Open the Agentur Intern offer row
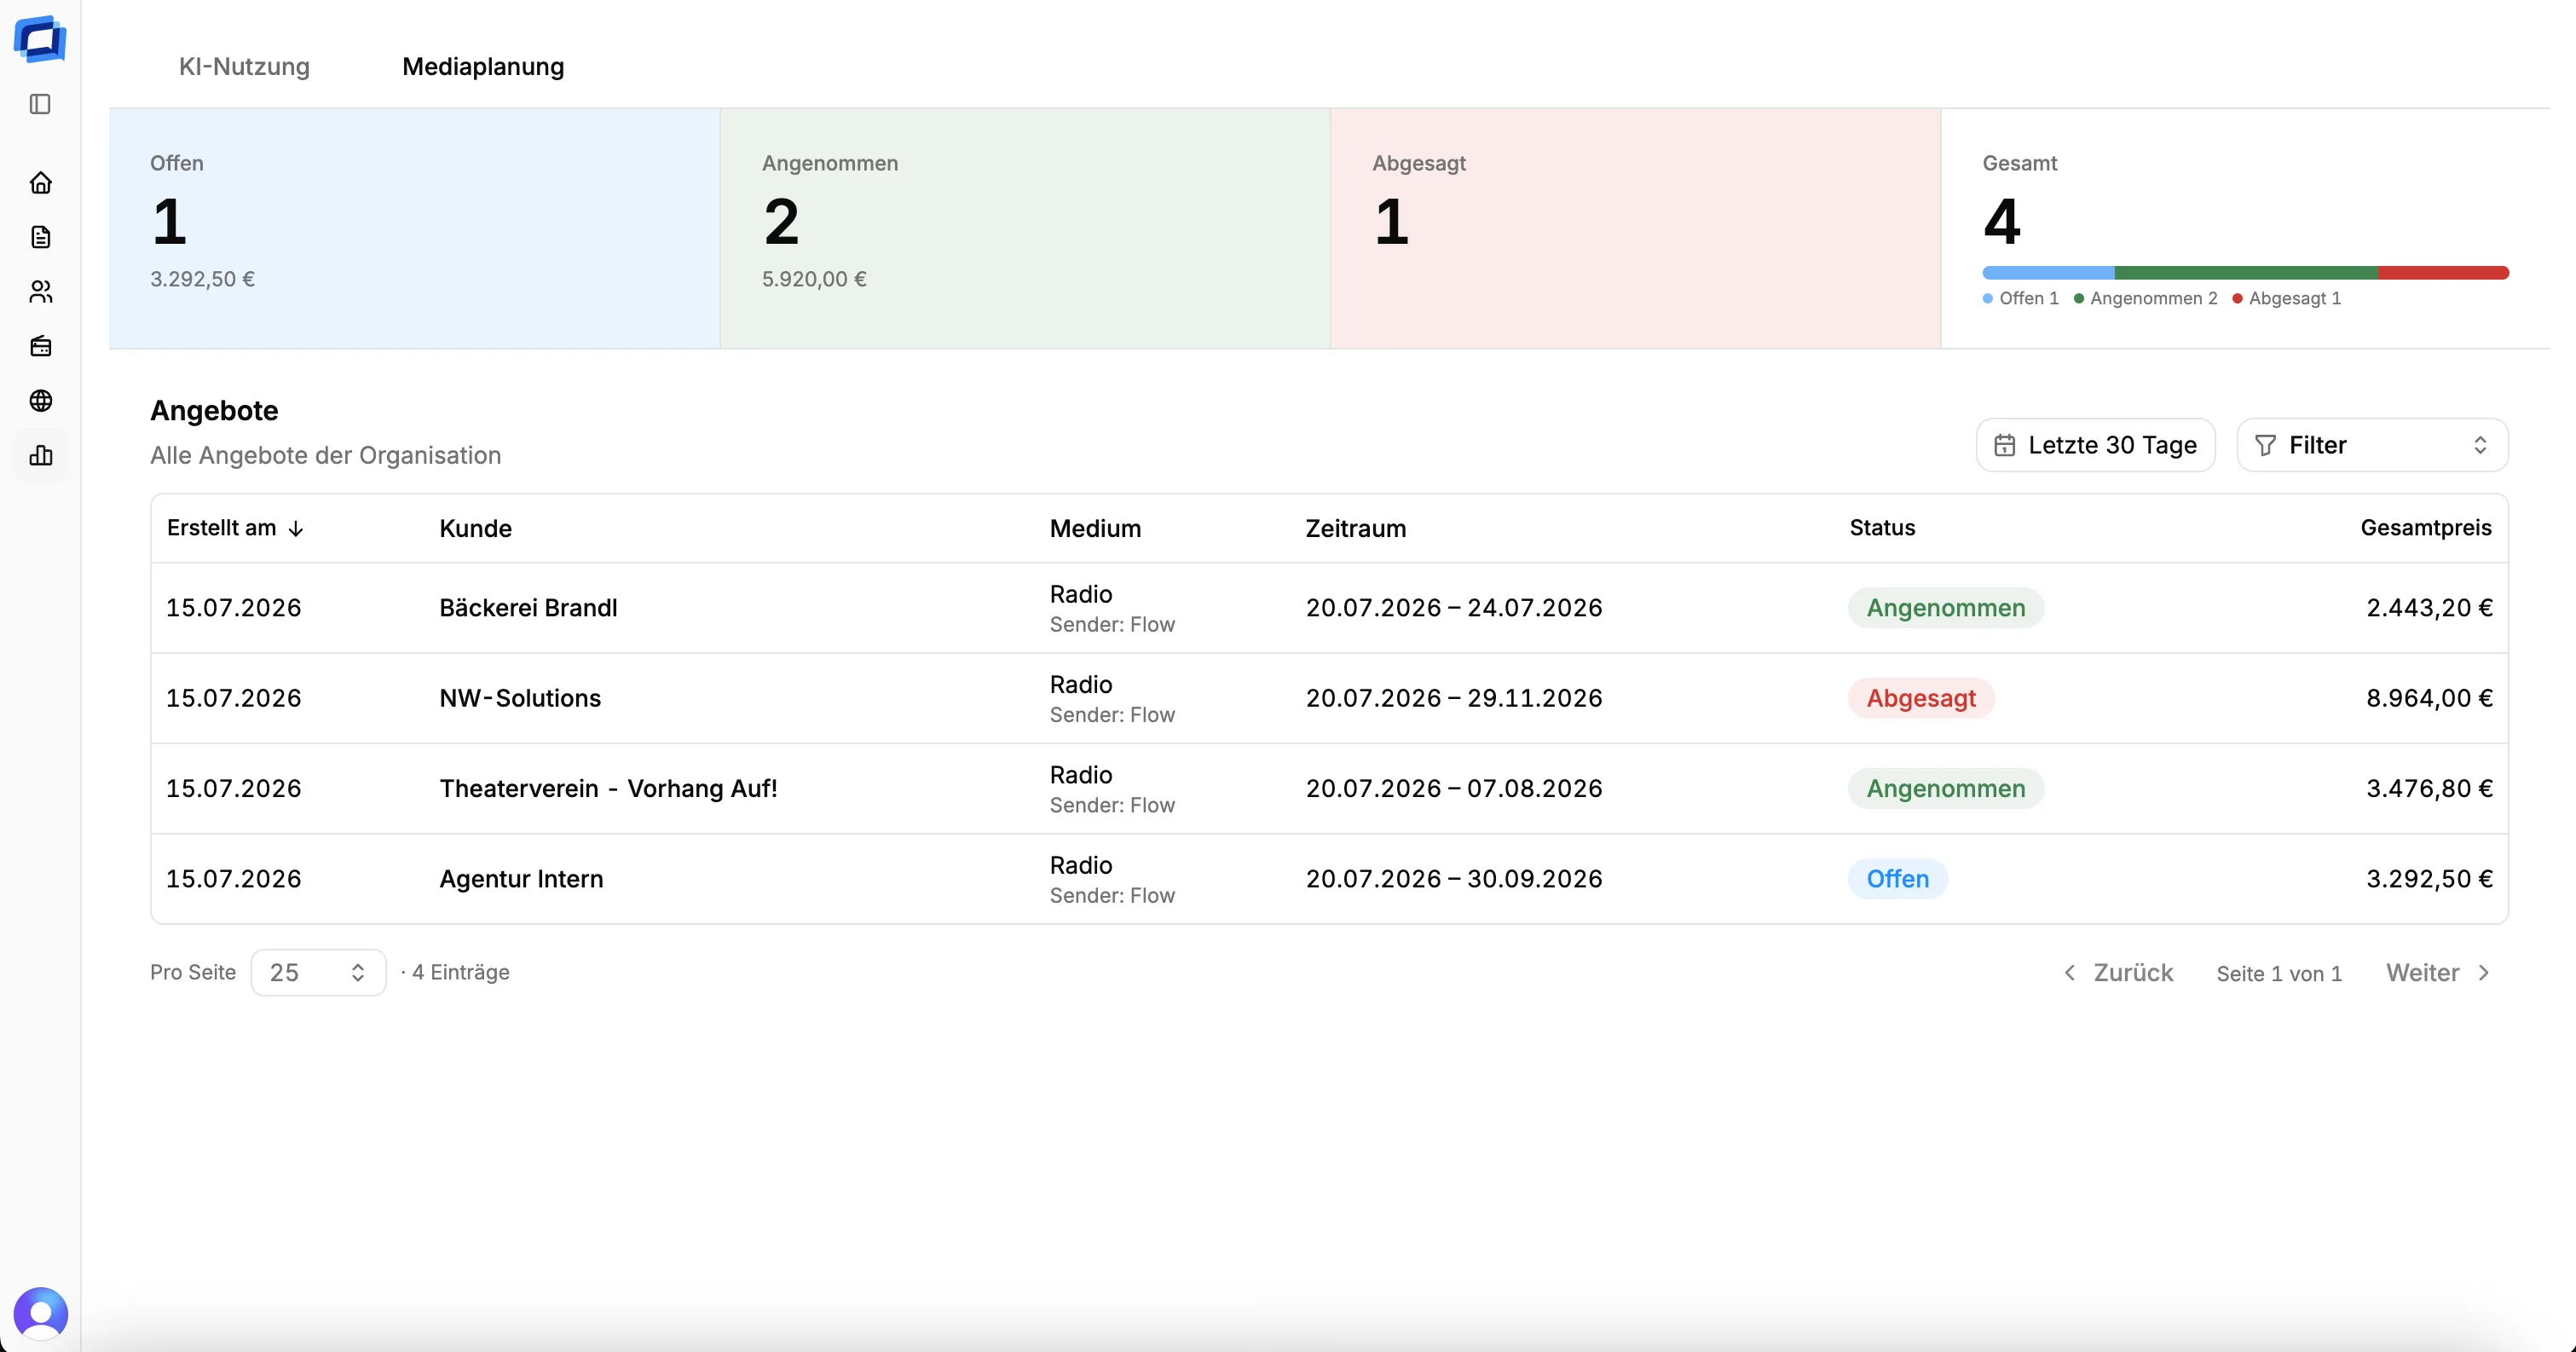 pos(1329,879)
